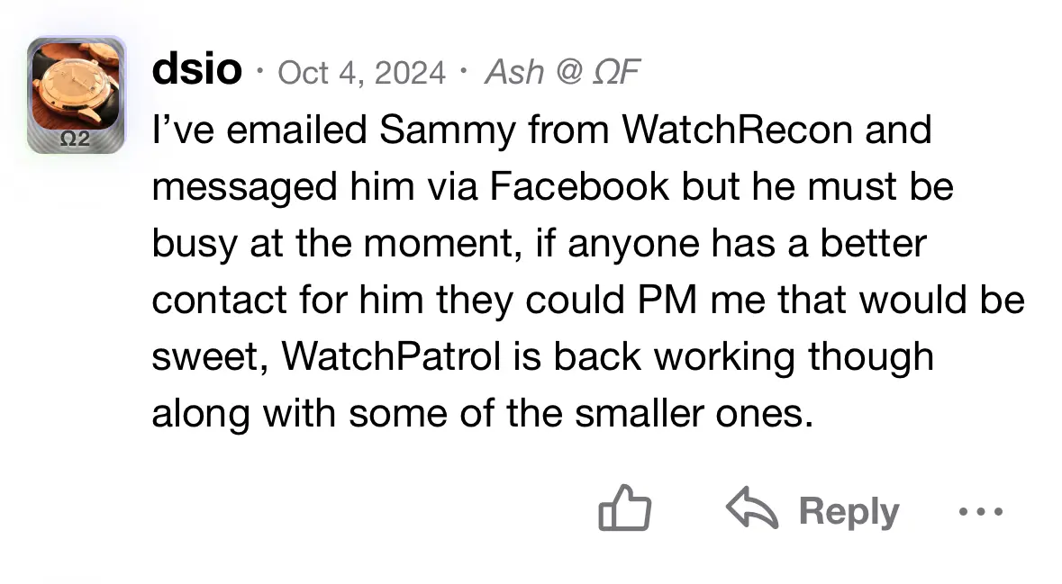Image resolution: width=1062 pixels, height=584 pixels.
Task: Click the word "emailed" in first line
Action: [297, 130]
